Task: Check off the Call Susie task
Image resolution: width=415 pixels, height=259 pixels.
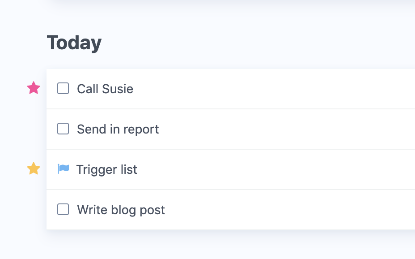Action: (x=63, y=88)
